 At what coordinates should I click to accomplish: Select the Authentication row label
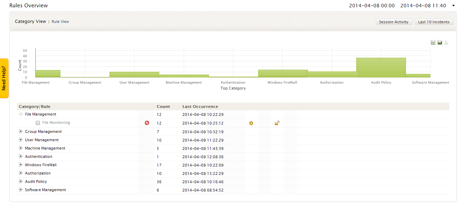(38, 156)
